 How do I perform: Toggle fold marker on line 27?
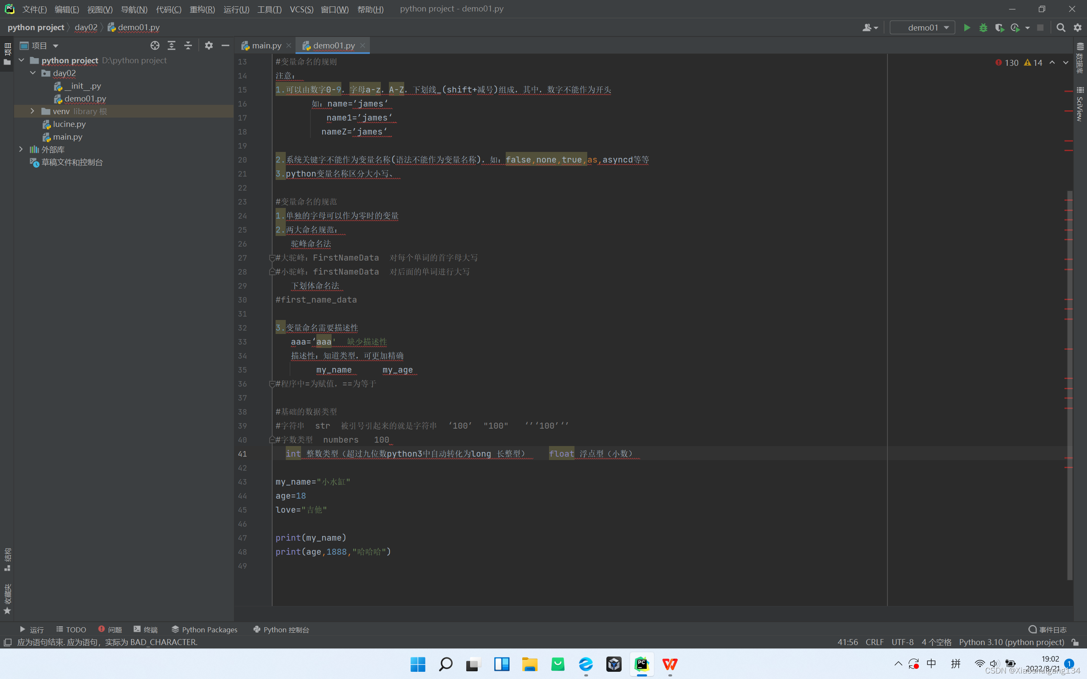[x=272, y=258]
